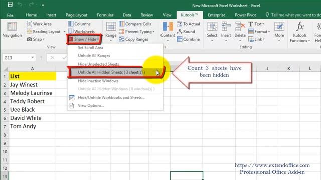Image resolution: width=321 pixels, height=180 pixels.
Task: Click the Name Box showing G13
Action: [x=17, y=58]
